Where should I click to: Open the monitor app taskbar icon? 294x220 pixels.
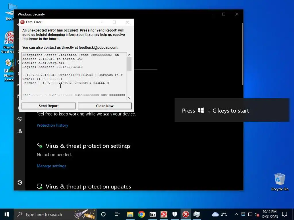tap(197, 214)
